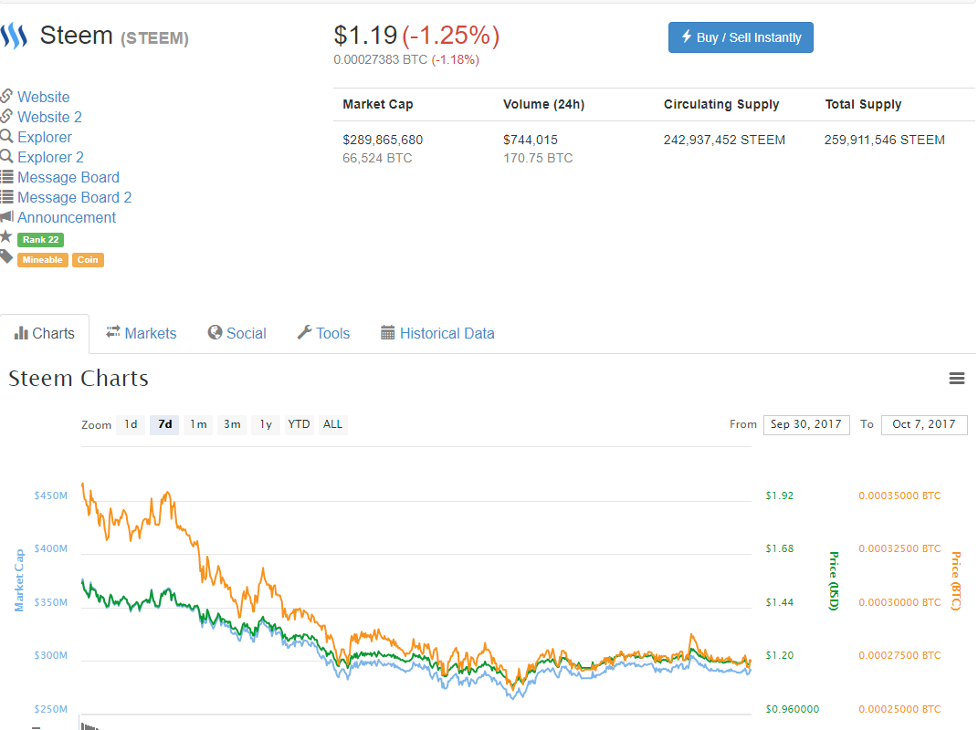Click the tag icon next to Mineable
Viewport: 978px width, 730px height.
pos(6,256)
